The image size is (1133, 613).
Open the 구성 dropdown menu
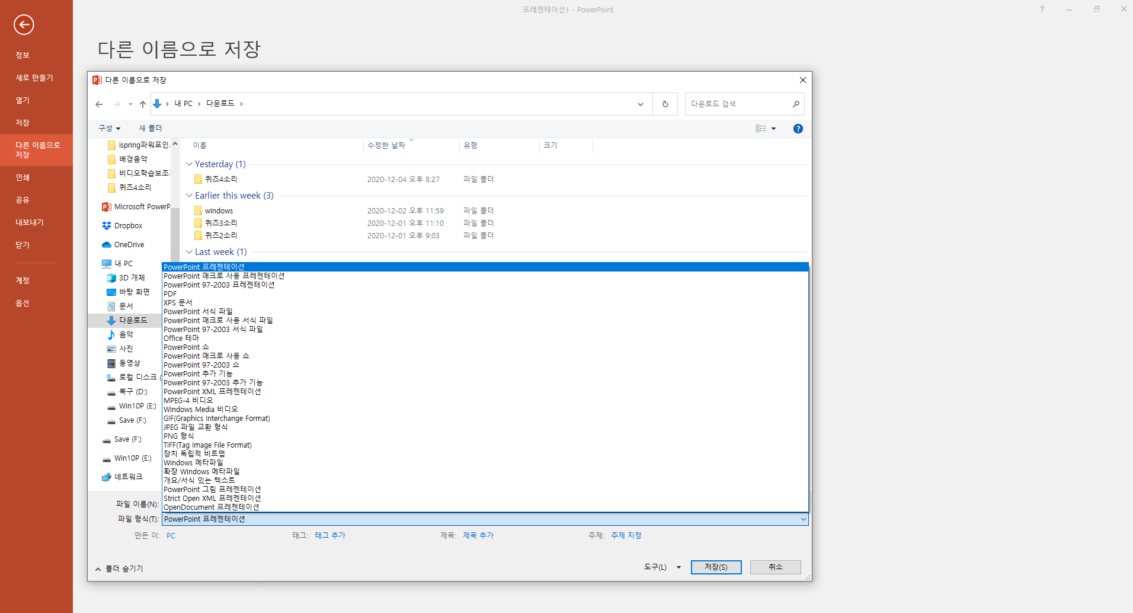tap(110, 129)
